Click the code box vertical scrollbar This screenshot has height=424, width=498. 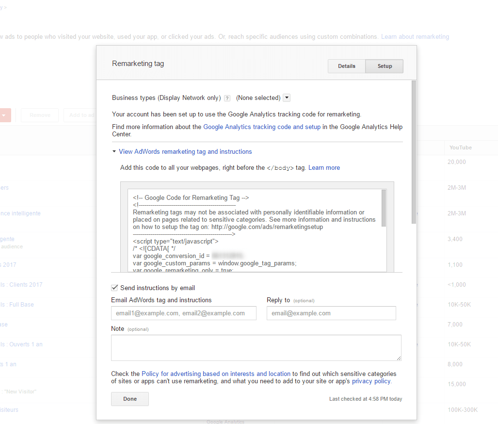point(384,208)
